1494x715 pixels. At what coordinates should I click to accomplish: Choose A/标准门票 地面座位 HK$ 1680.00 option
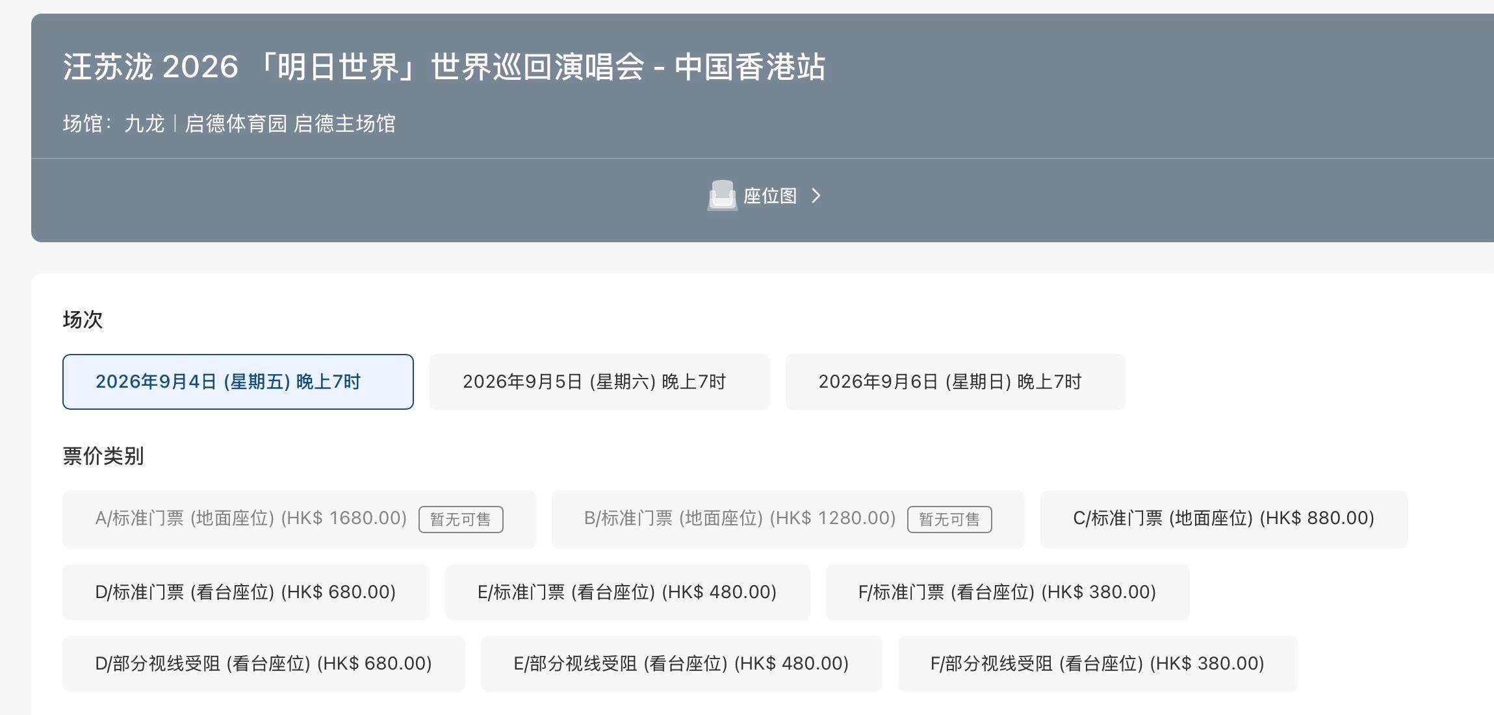click(299, 519)
